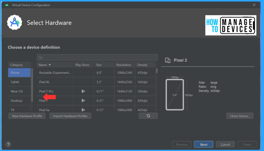
Task: Click Play Store icon in Pixel 6a row
Action: click(83, 110)
